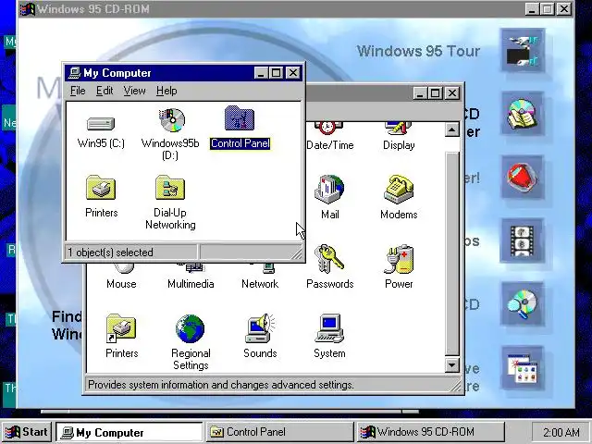The width and height of the screenshot is (592, 444).
Task: Click the CD and open book icon on the CD-ROM screen
Action: (x=523, y=114)
